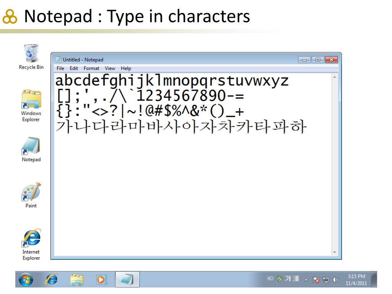Click the alphabet line abcdefghijklmnopqrstuvwxyz
Screen dimensions: 392x294
[172, 81]
